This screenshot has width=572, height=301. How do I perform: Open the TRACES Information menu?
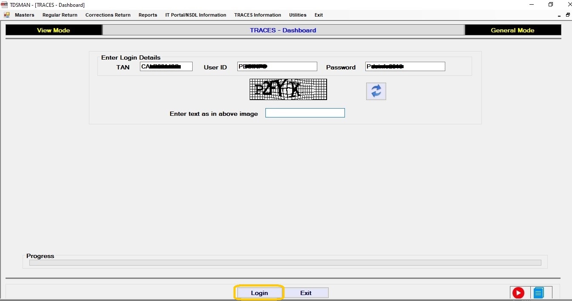coord(257,15)
